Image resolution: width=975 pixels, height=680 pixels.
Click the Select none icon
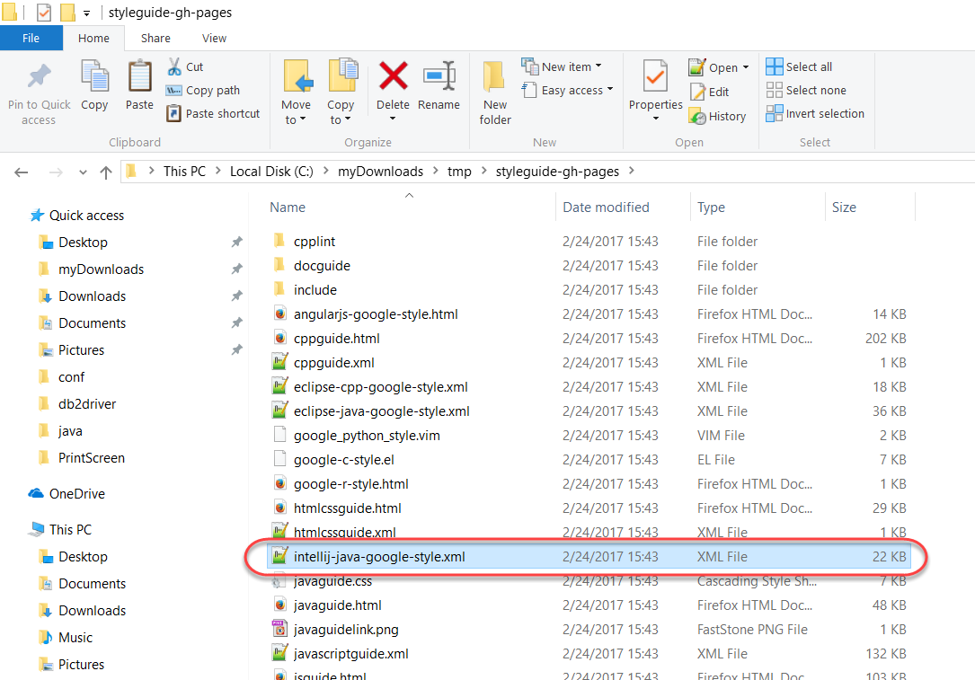point(774,90)
